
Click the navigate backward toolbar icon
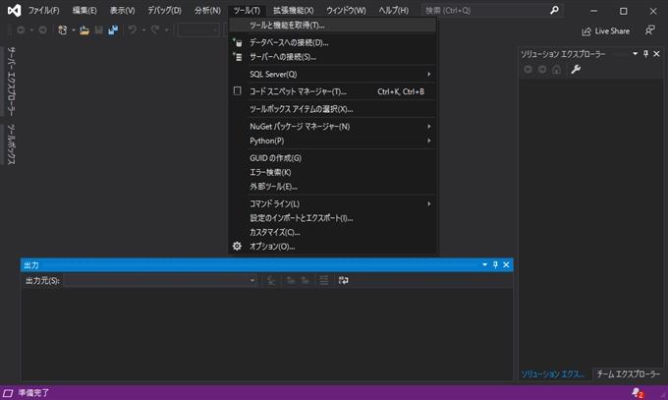click(21, 29)
